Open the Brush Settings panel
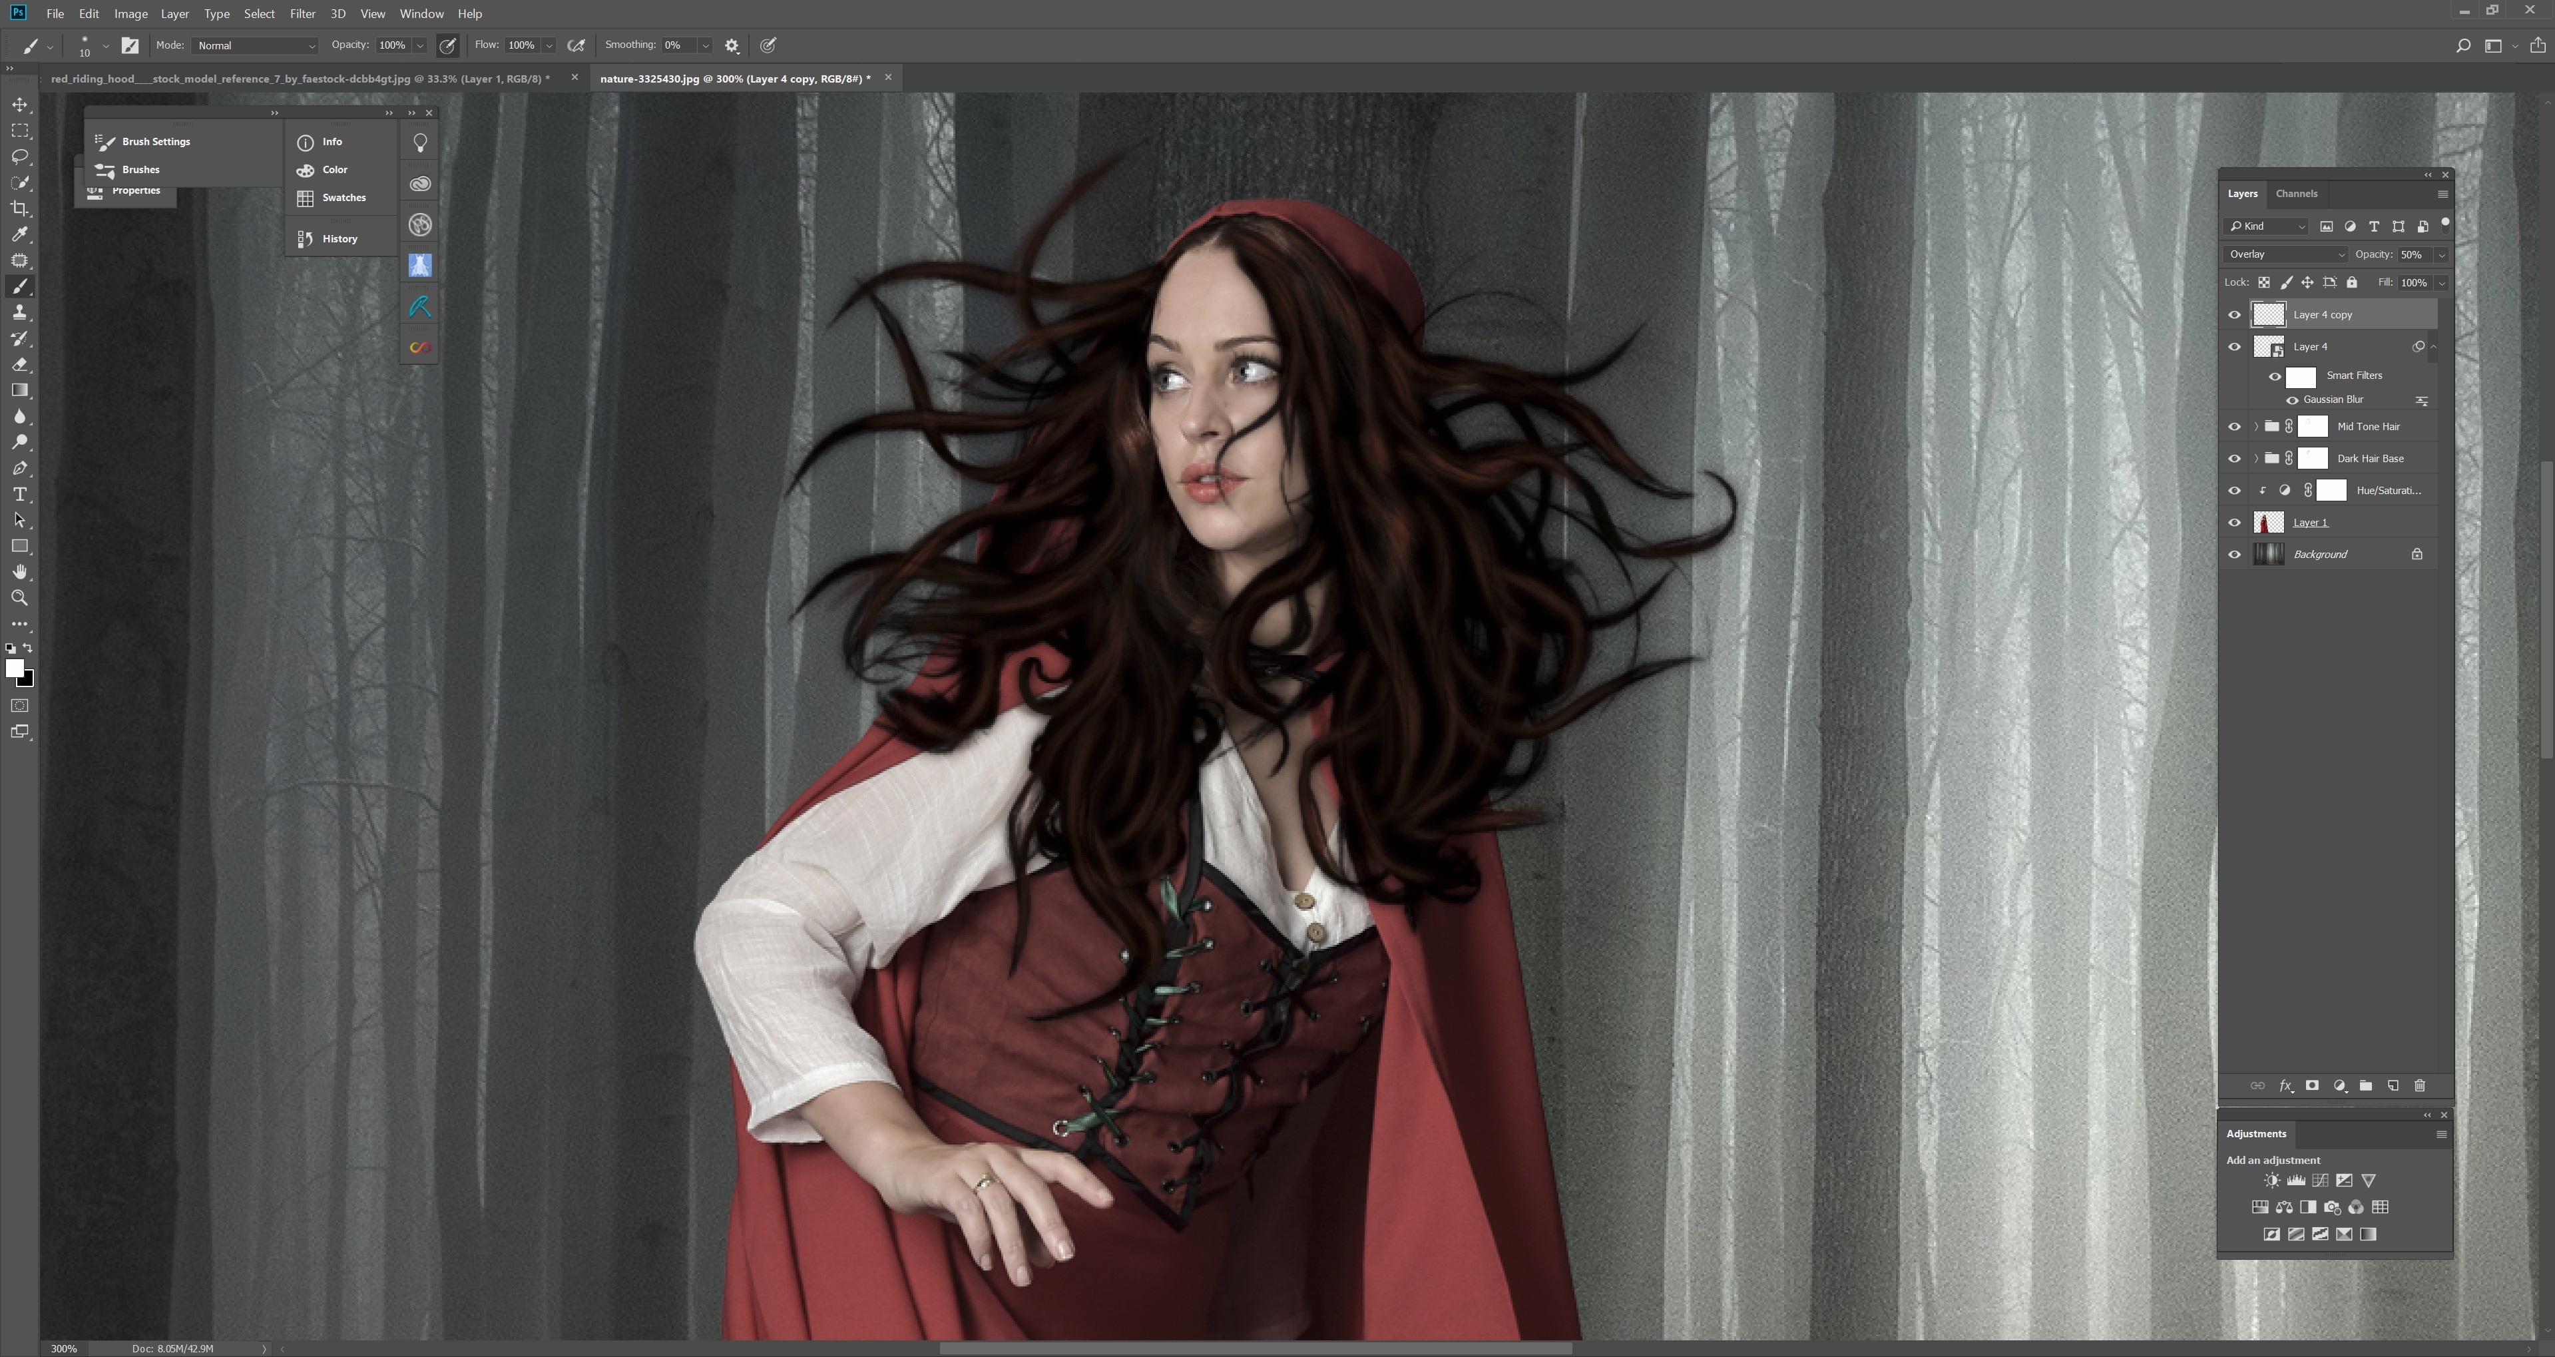The width and height of the screenshot is (2555, 1357). pos(156,142)
